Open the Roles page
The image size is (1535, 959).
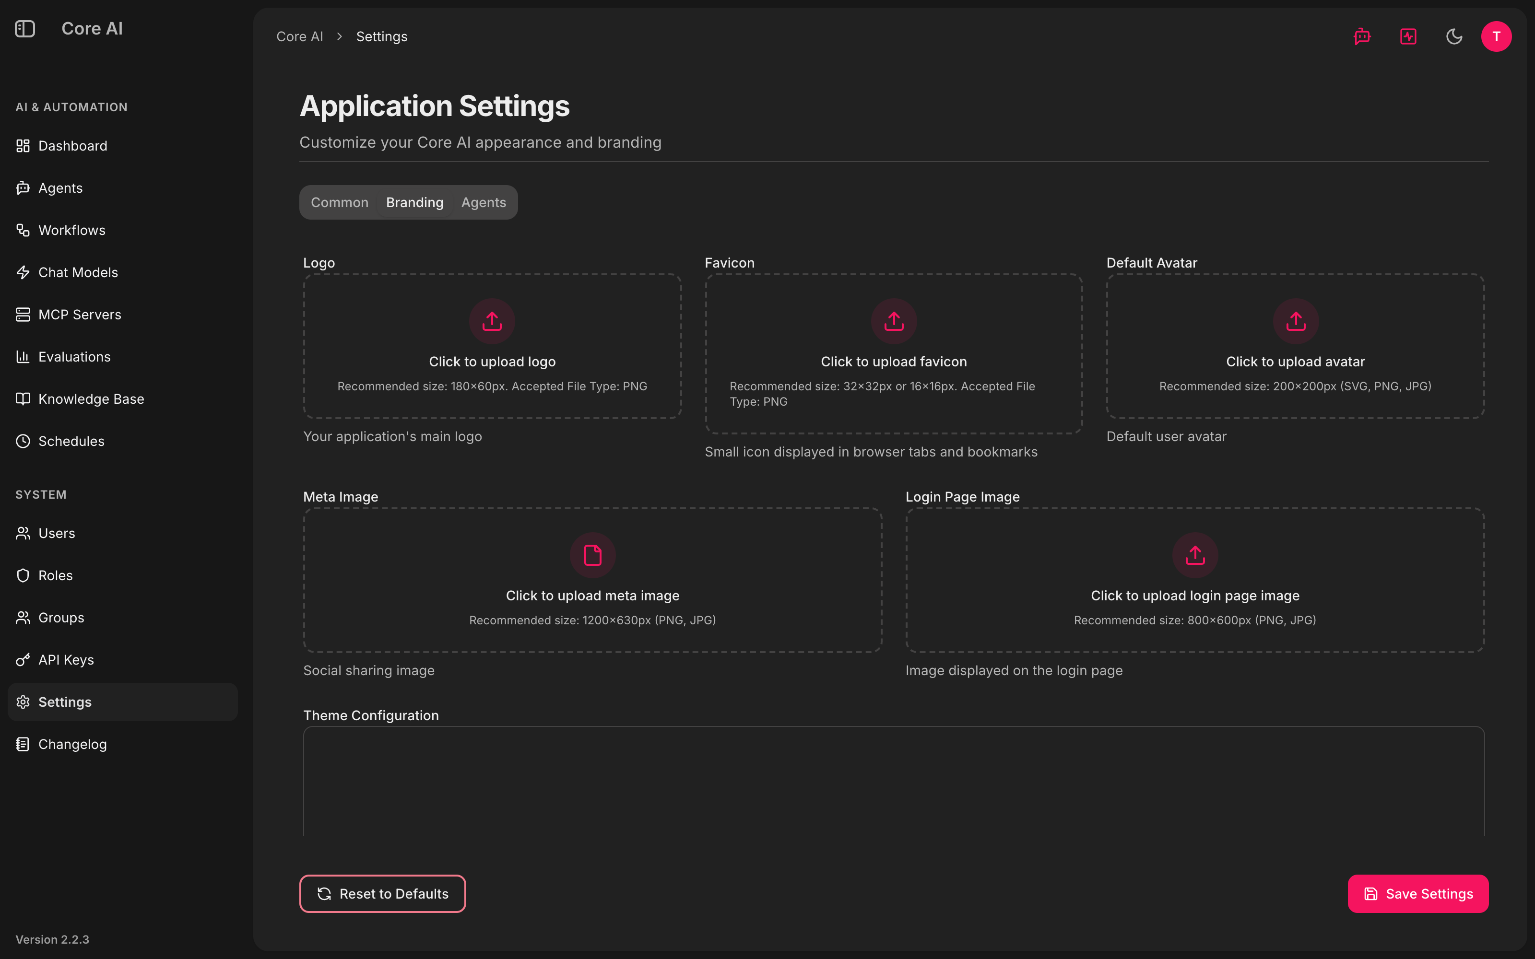coord(122,575)
